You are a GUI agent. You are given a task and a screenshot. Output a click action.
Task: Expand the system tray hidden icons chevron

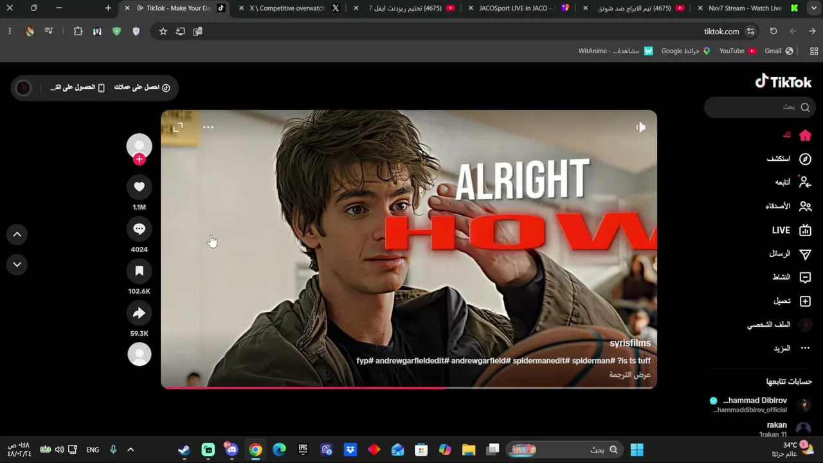[x=131, y=449]
